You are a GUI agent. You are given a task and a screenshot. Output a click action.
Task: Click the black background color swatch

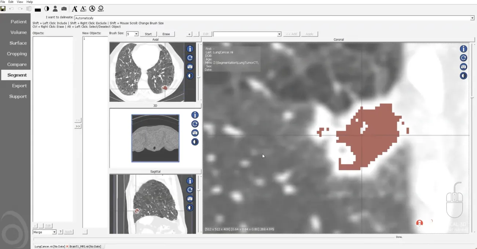click(x=37, y=9)
